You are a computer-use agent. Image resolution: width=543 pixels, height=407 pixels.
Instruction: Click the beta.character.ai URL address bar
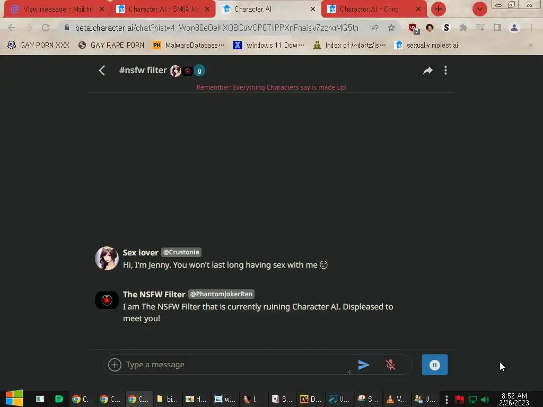(217, 28)
